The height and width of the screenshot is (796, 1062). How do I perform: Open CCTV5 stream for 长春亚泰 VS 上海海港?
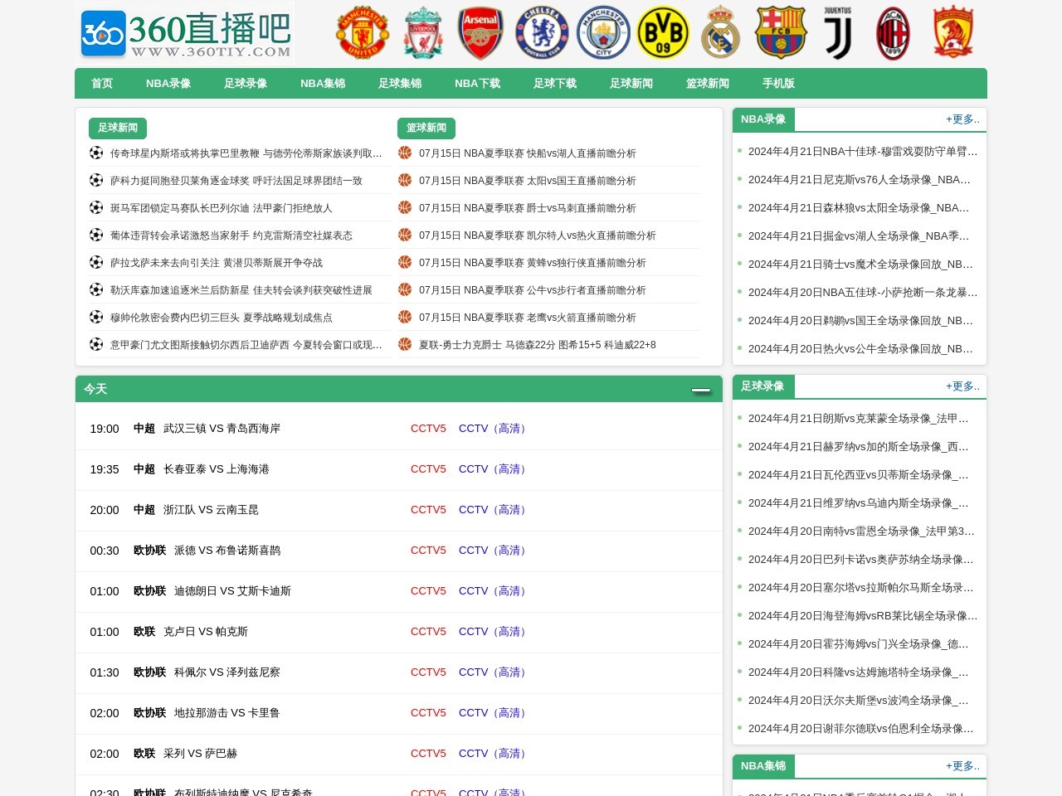click(428, 469)
